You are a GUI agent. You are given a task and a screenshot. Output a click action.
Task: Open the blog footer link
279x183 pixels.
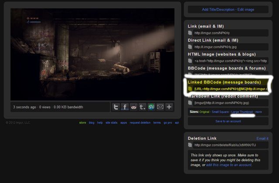(92, 123)
